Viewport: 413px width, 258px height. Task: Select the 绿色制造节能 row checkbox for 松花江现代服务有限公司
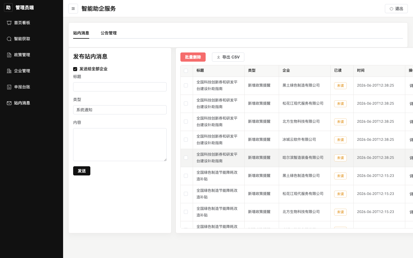pos(186,194)
